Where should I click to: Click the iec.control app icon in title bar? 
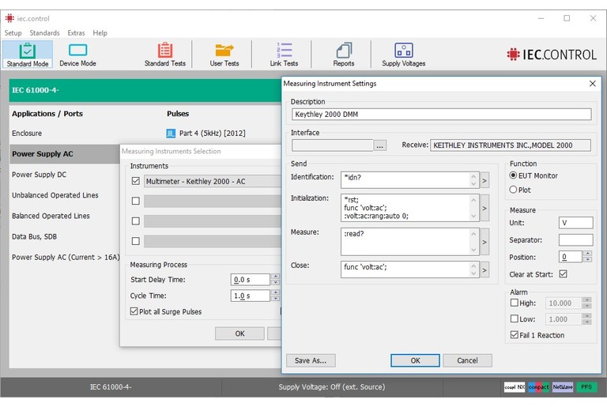pyautogui.click(x=9, y=18)
